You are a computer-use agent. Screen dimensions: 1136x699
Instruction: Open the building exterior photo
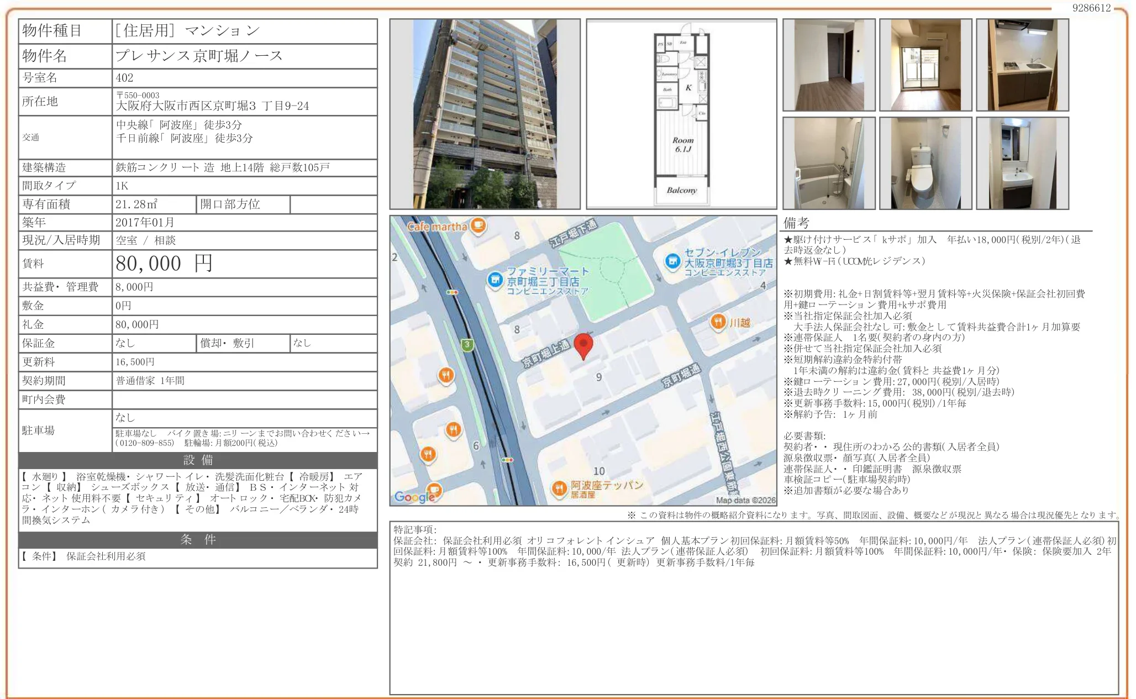[485, 114]
